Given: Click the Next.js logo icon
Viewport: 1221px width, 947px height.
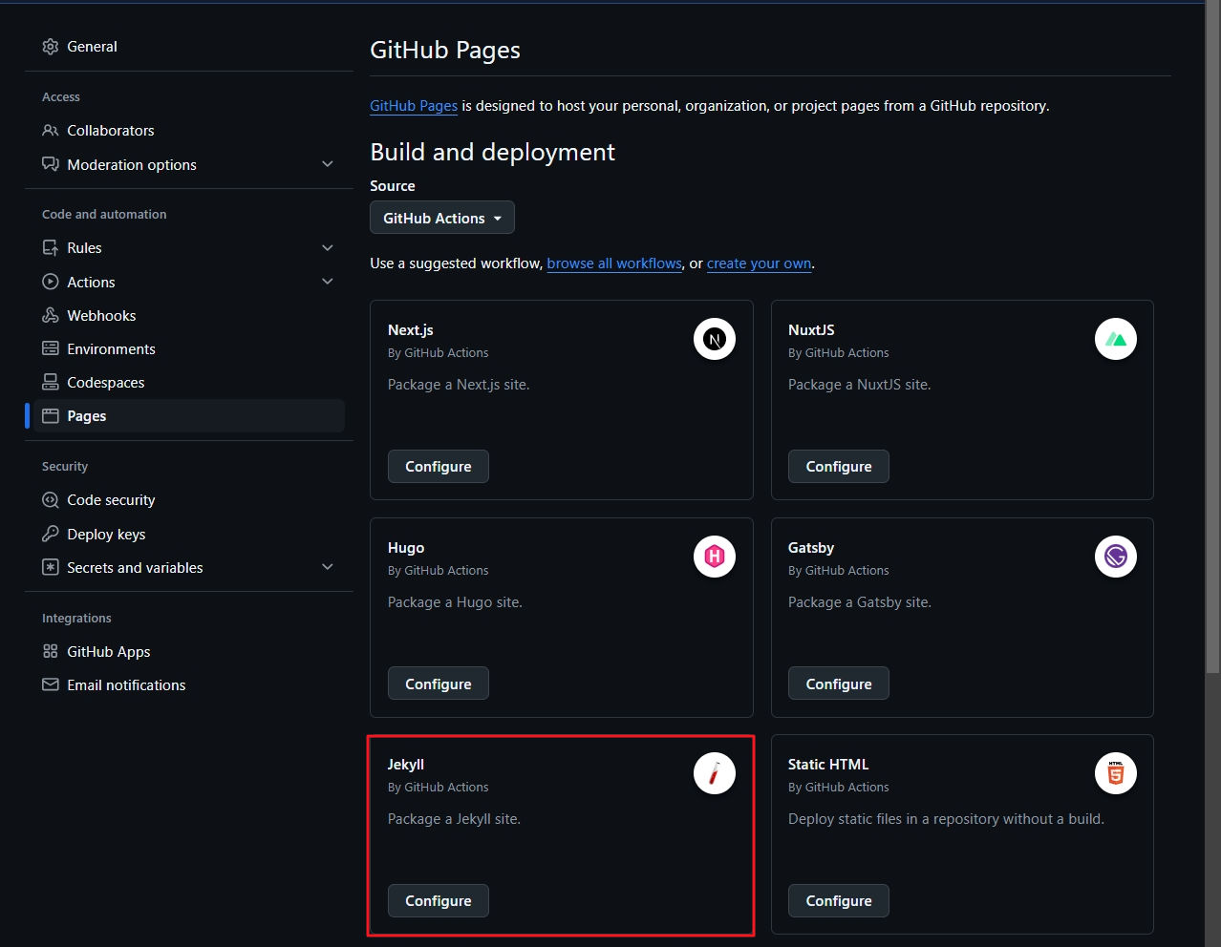Looking at the screenshot, I should pos(715,339).
